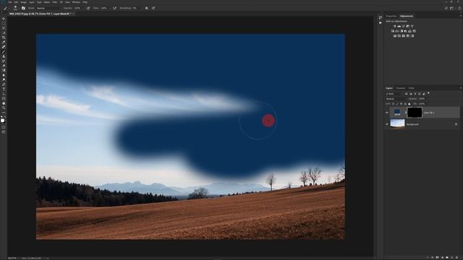Add a Brightness/Contrast adjustment
463x260 pixels.
click(x=395, y=26)
